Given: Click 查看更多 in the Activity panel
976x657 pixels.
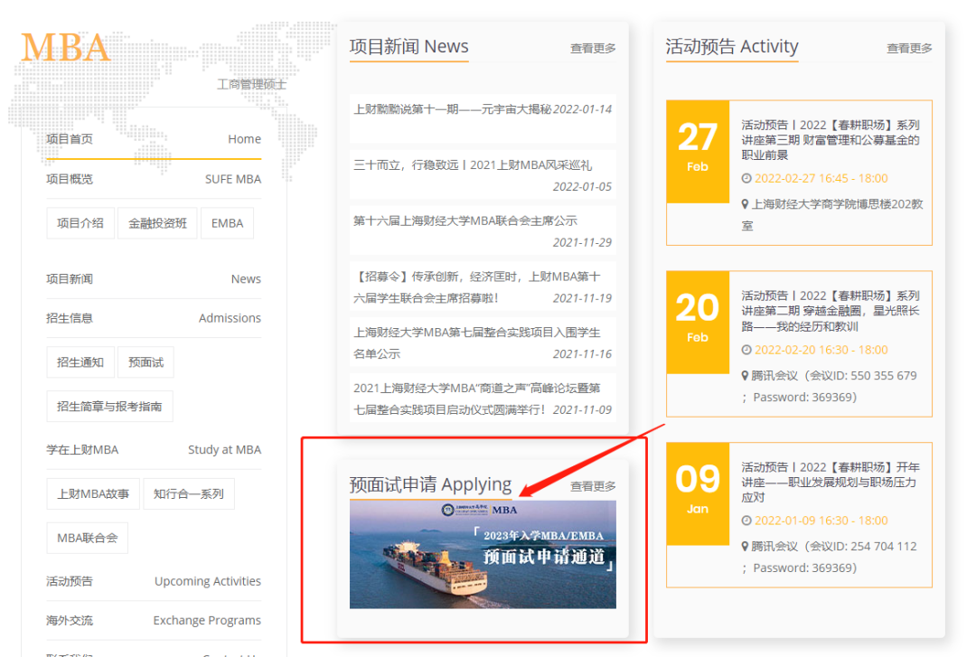Looking at the screenshot, I should point(909,48).
